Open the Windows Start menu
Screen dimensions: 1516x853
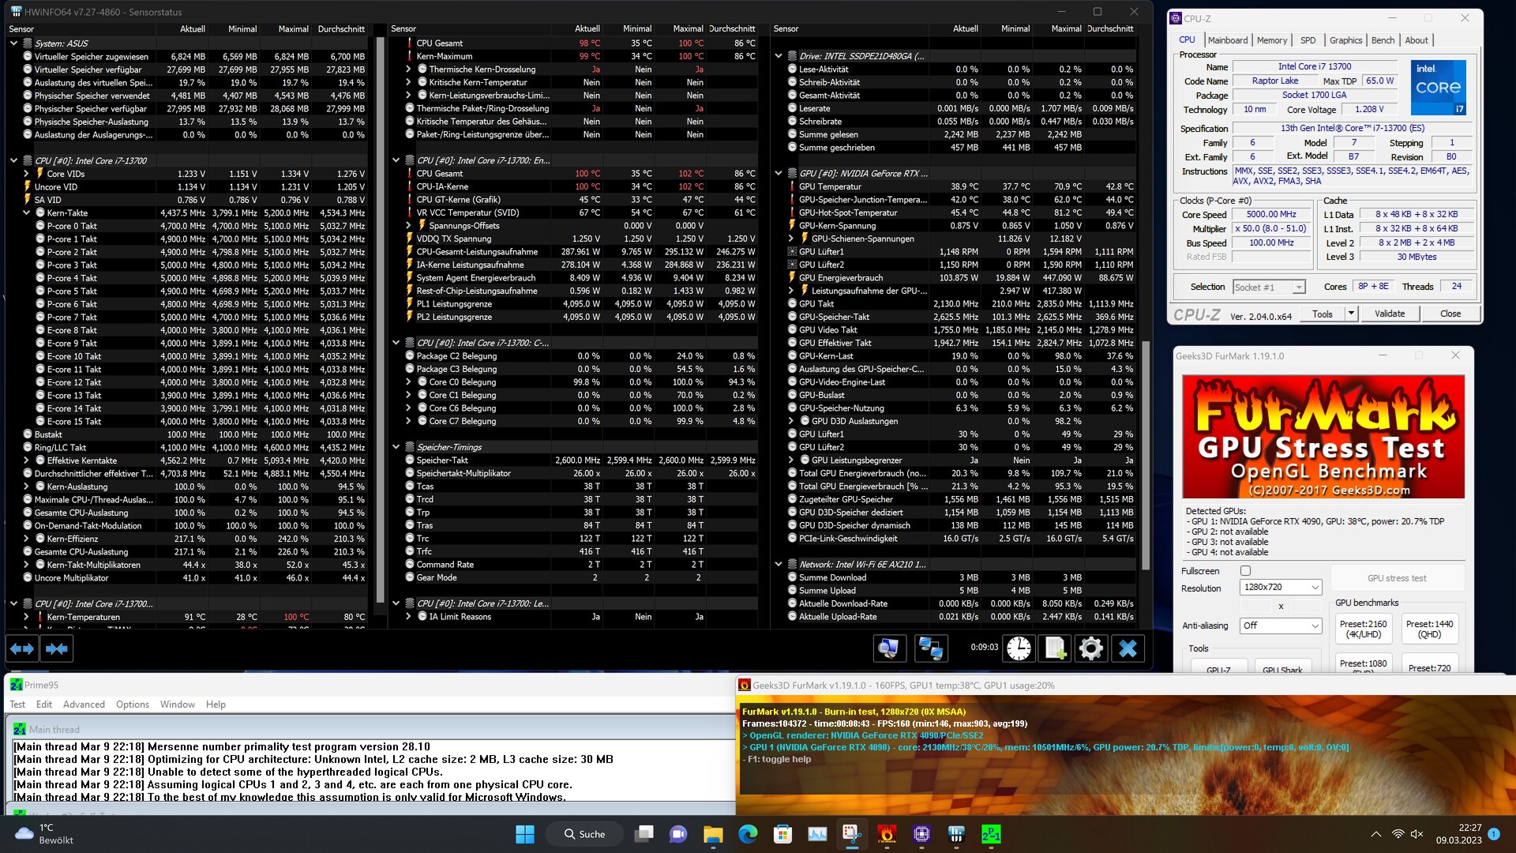click(x=525, y=834)
